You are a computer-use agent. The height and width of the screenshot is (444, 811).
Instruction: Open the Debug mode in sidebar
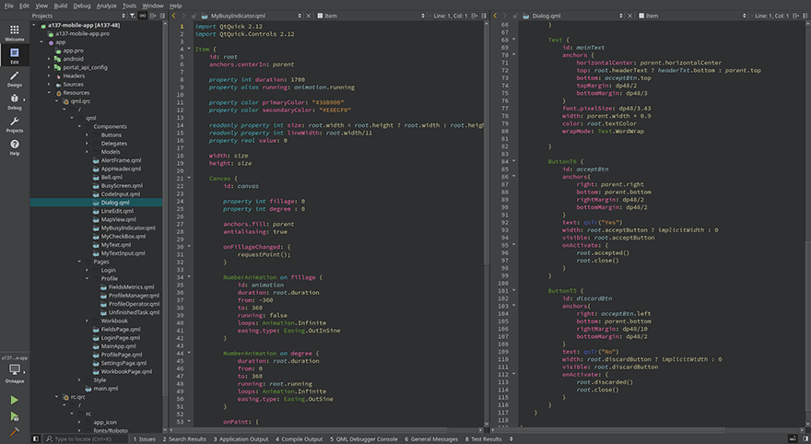[14, 101]
